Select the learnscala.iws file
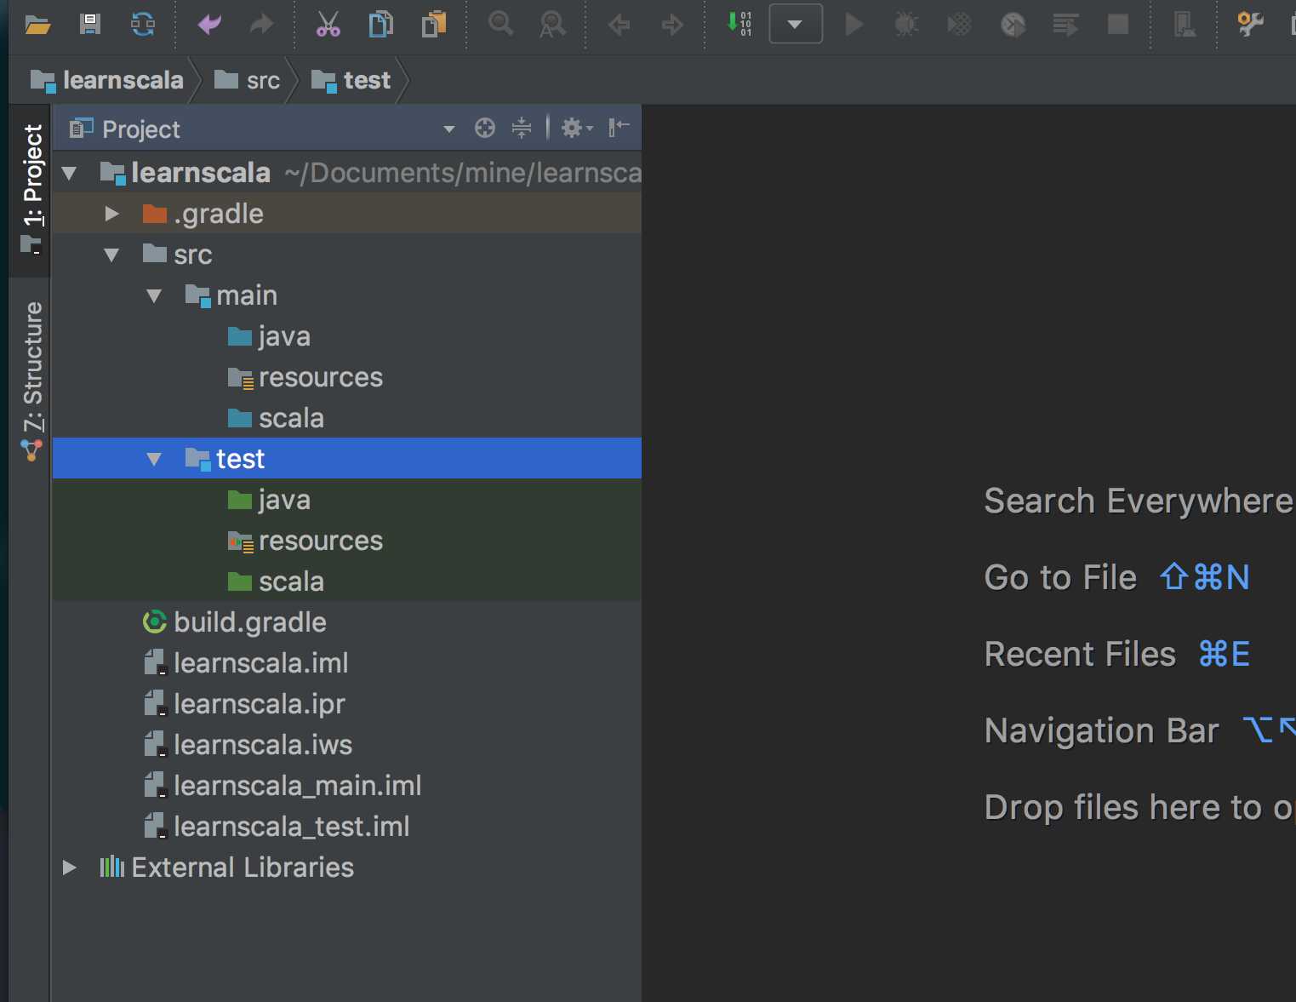Viewport: 1296px width, 1002px height. 347,745
